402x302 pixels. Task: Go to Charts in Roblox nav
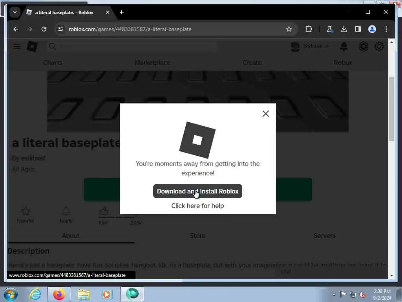[x=53, y=63]
